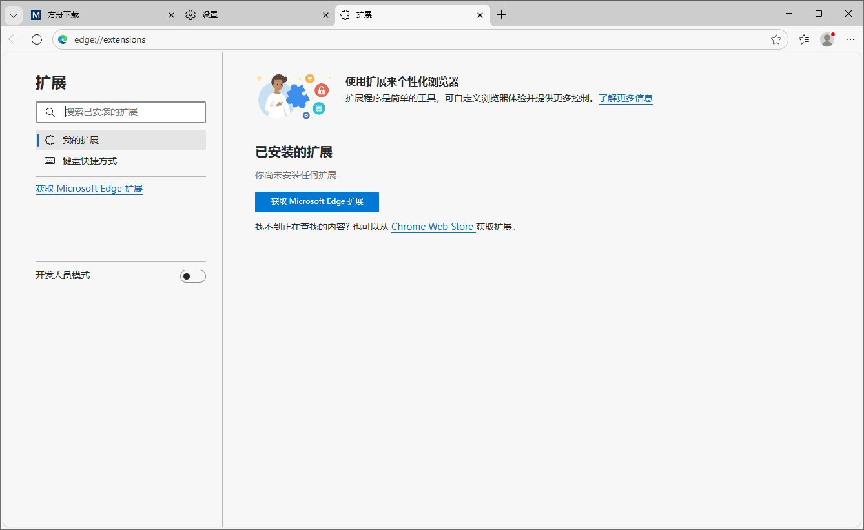Screen dimensions: 864x530
Task: Click the sidebar 获取 Microsoft Edge 扩展 link
Action: [88, 188]
